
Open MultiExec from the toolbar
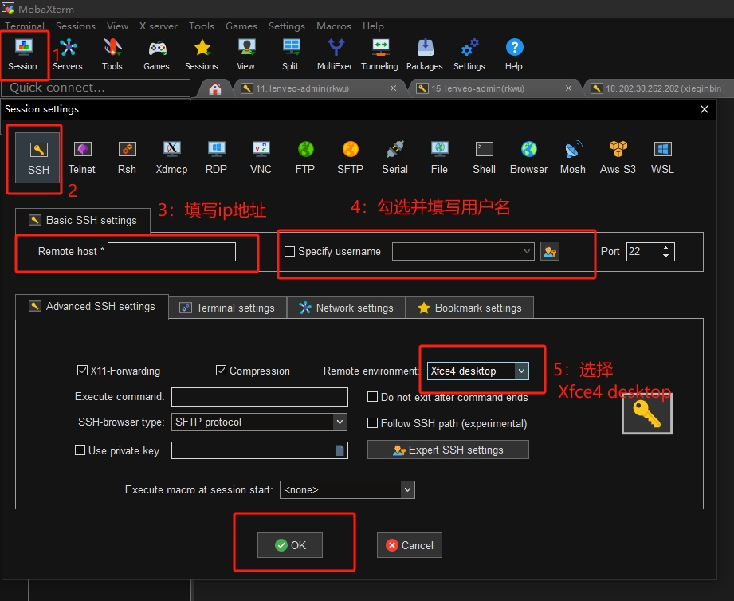click(336, 54)
